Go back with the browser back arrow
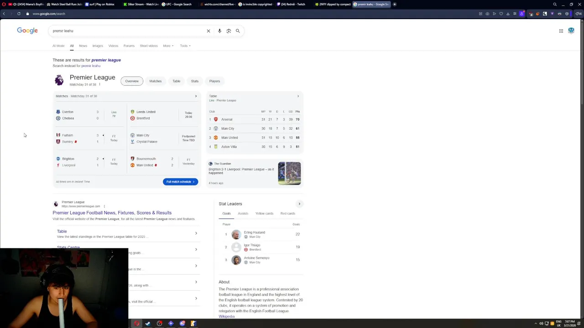 pos(4,14)
